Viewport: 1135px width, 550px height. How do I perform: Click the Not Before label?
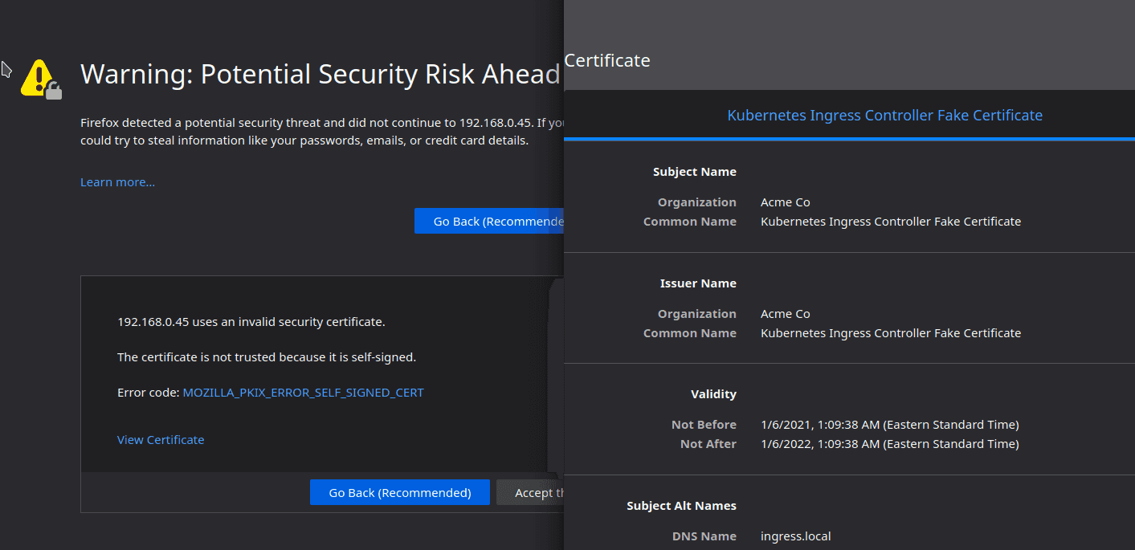tap(704, 425)
